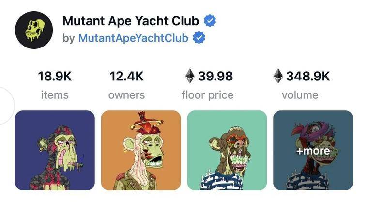The image size is (368, 203).
Task: Click the verified badge next to MutantApeYachtClub creator
Action: (x=199, y=38)
